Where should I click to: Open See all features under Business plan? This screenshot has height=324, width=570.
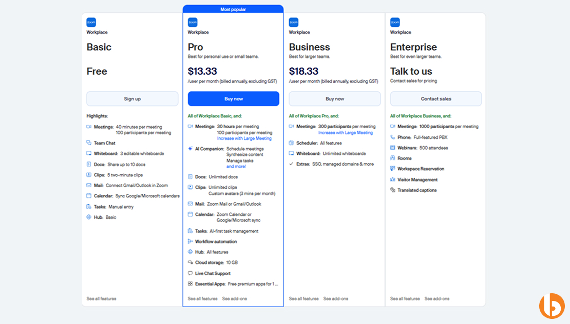pyautogui.click(x=303, y=298)
